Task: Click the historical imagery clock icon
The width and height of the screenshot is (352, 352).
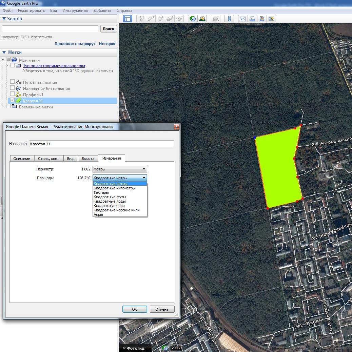Action: (193, 19)
